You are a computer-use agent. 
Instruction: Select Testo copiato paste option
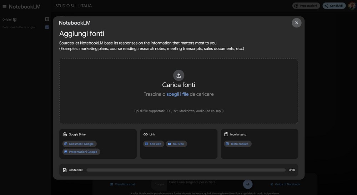click(237, 144)
